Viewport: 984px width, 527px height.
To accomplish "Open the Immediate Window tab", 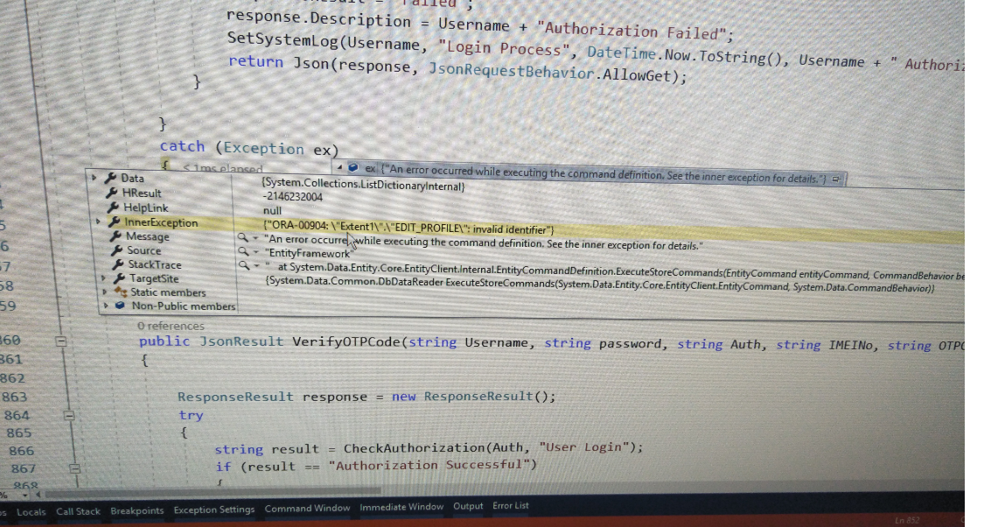I will (x=401, y=507).
